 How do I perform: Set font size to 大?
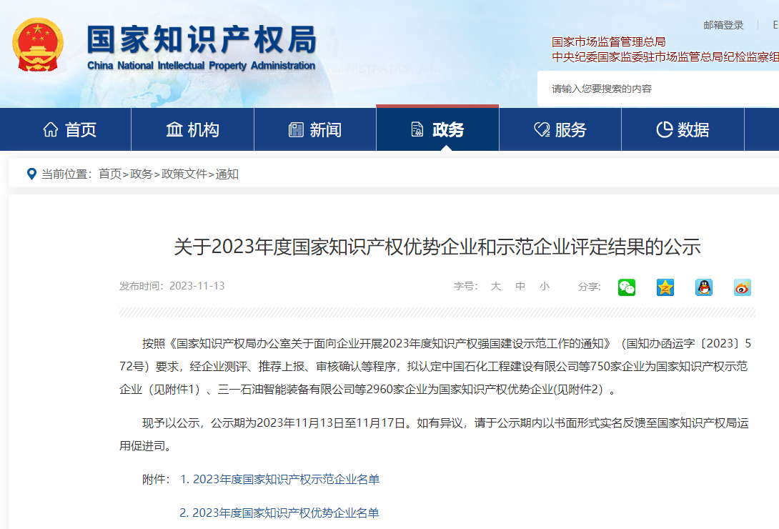coord(496,286)
